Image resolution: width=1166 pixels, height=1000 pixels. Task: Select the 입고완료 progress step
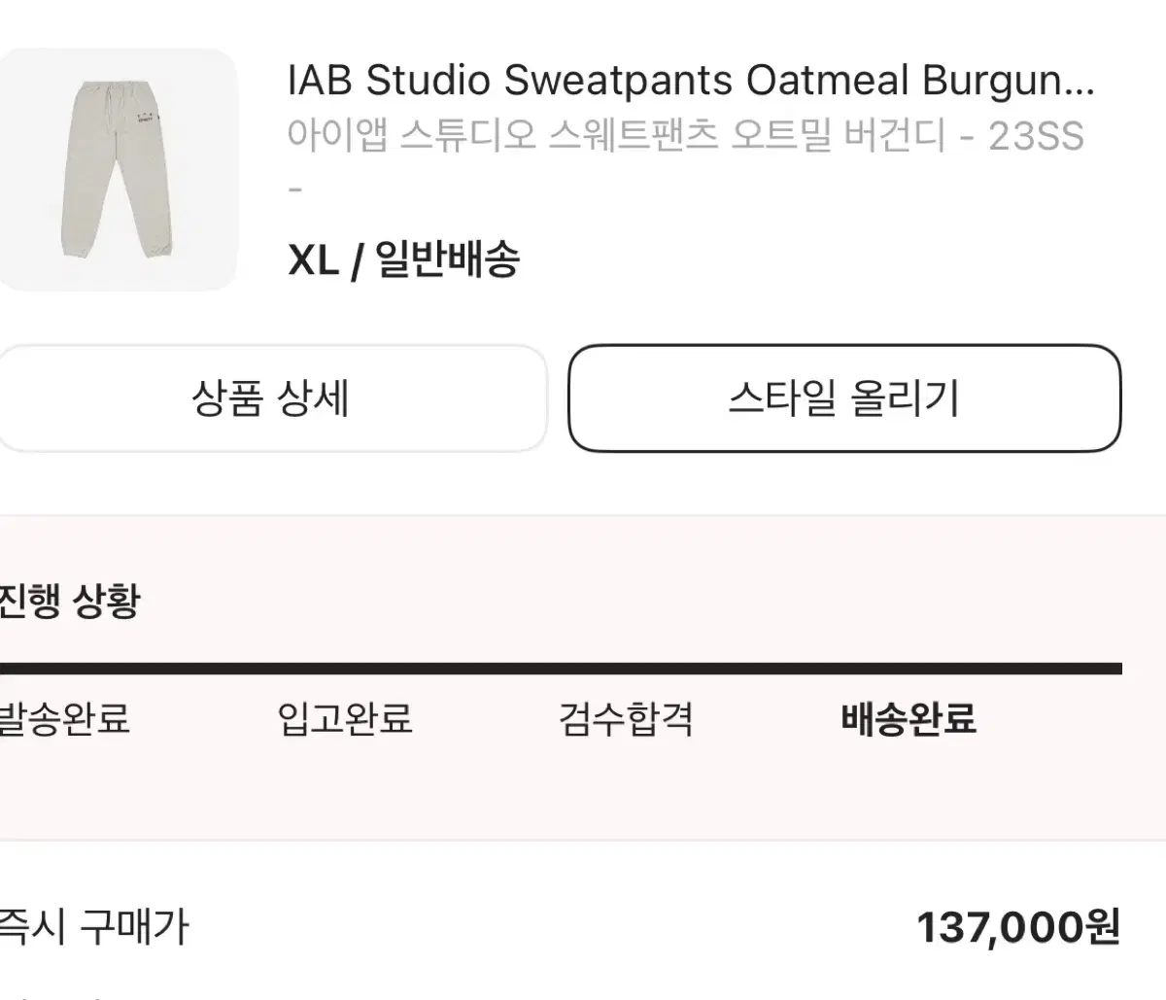click(345, 719)
